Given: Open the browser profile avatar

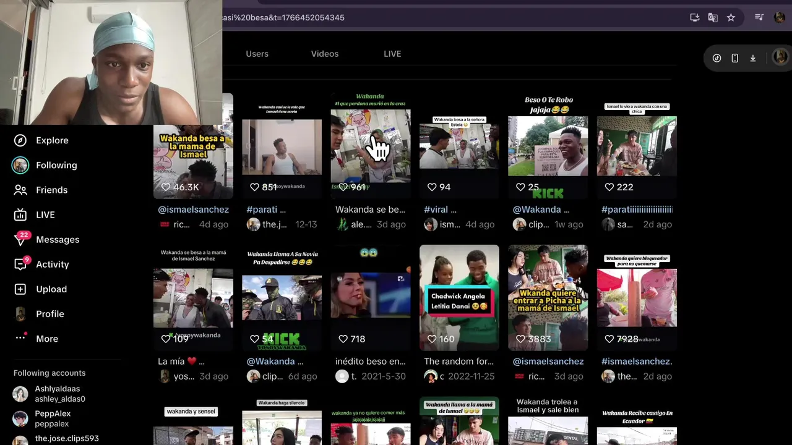Looking at the screenshot, I should (780, 17).
